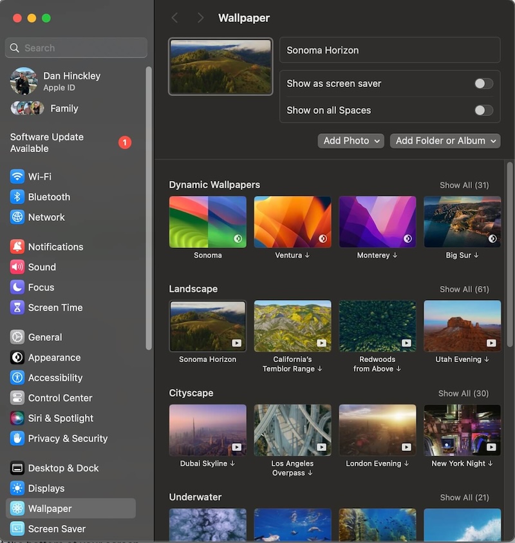Click the Bluetooth icon in sidebar
The height and width of the screenshot is (543, 515).
click(17, 196)
